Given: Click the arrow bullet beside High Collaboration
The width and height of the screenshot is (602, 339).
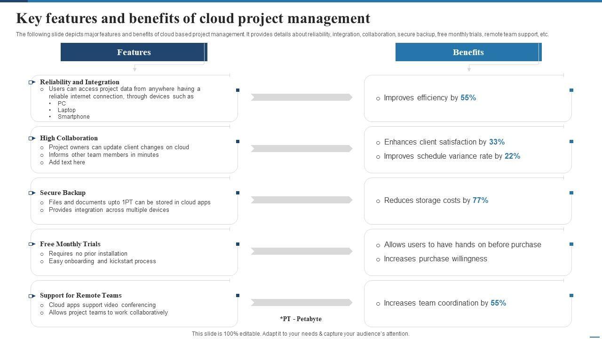Looking at the screenshot, I should pos(32,138).
